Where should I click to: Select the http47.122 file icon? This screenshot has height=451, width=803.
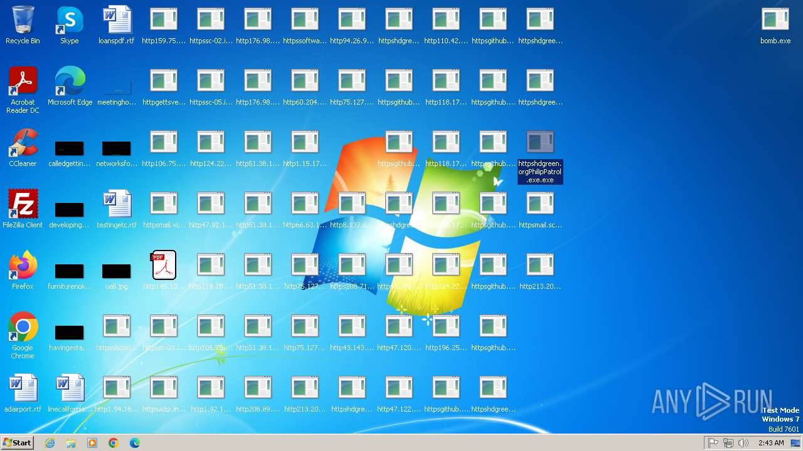coord(399,393)
